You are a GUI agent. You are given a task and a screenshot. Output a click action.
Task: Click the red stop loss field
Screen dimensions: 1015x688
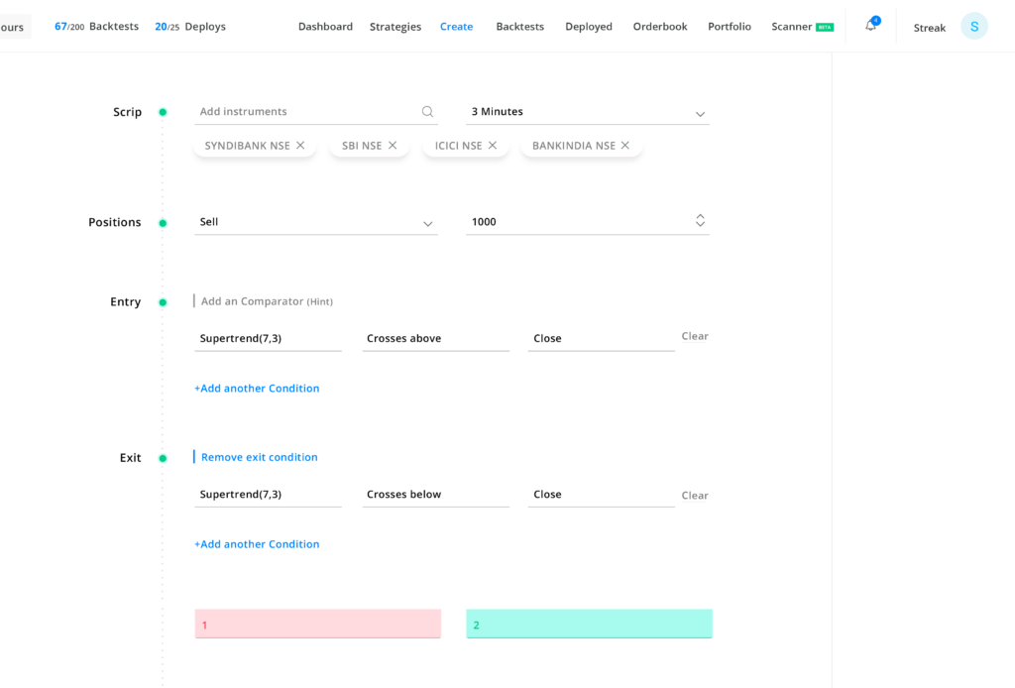318,625
